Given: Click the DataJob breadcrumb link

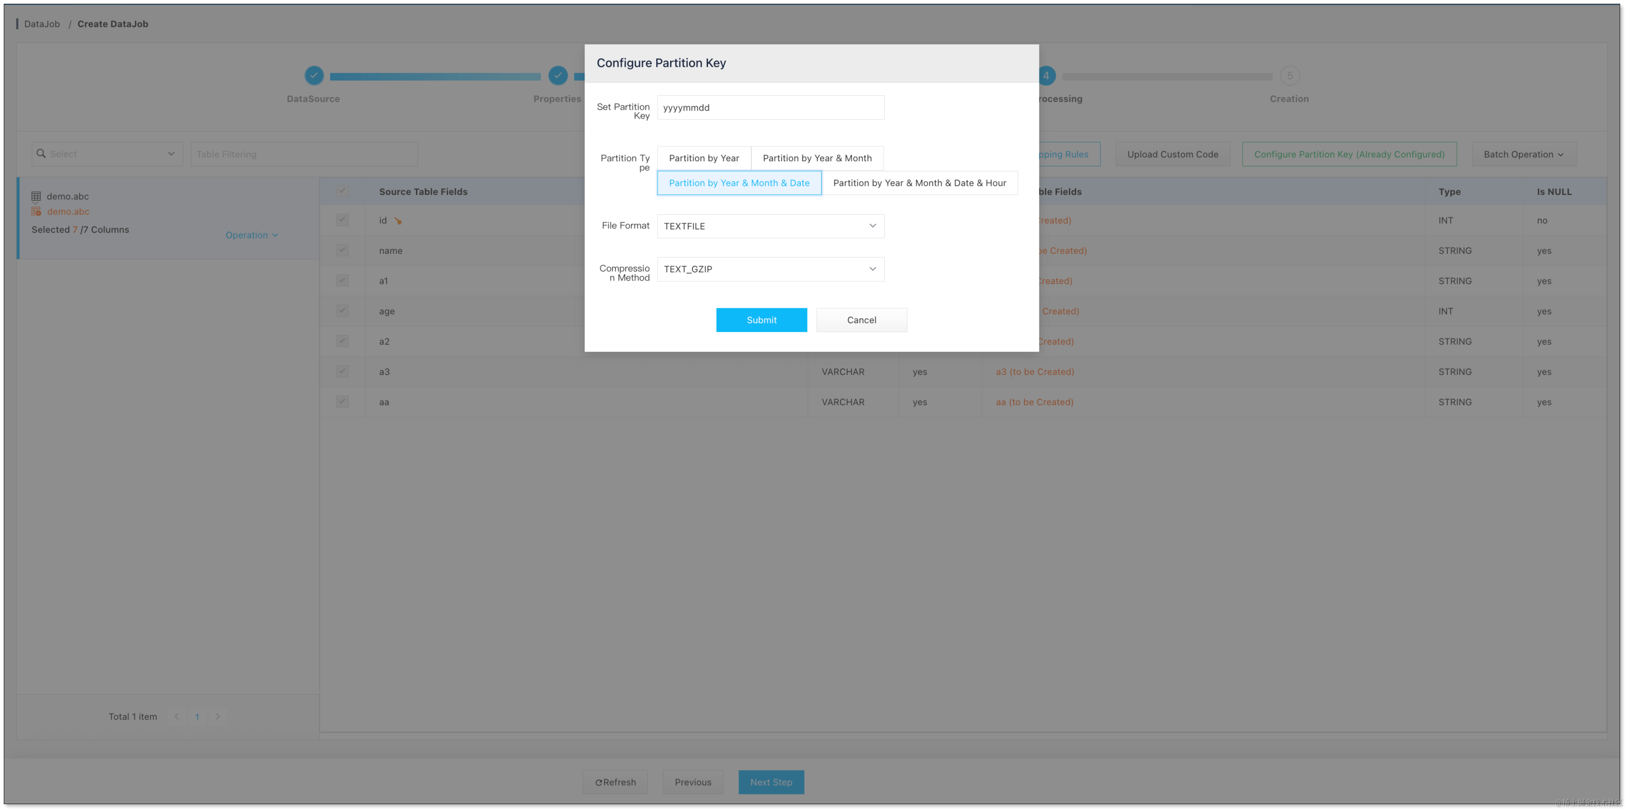Looking at the screenshot, I should [42, 24].
